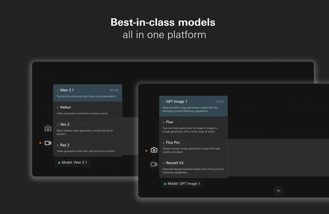Click the Ray 2 start and end frame description
This screenshot has height=214, width=329.
coord(86,151)
